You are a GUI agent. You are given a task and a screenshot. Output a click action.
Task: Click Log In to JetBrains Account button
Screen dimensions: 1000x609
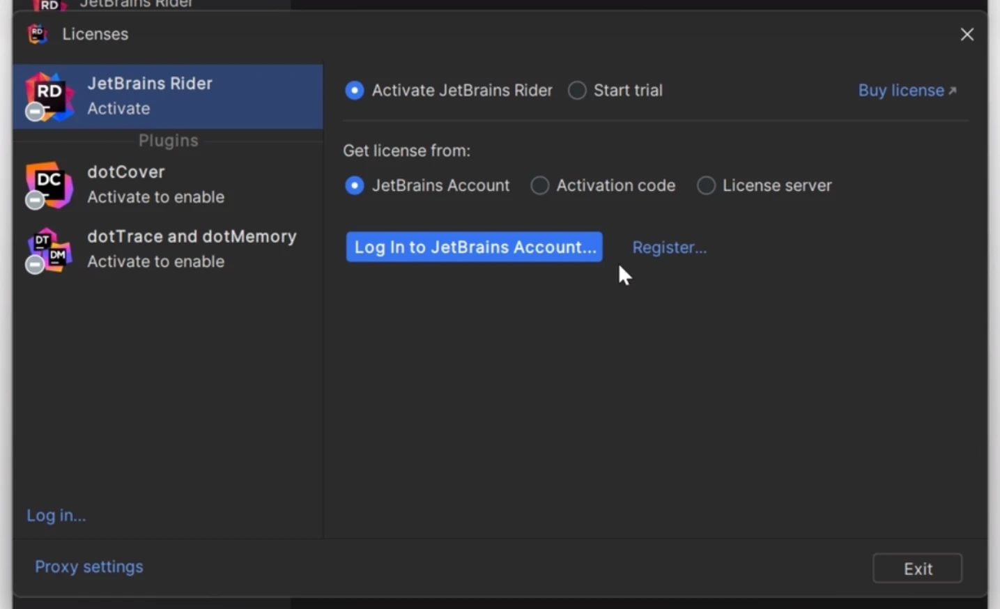pyautogui.click(x=475, y=247)
